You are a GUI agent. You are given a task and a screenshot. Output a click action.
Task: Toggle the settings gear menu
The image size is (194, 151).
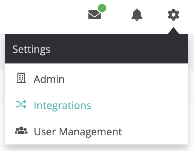point(174,15)
